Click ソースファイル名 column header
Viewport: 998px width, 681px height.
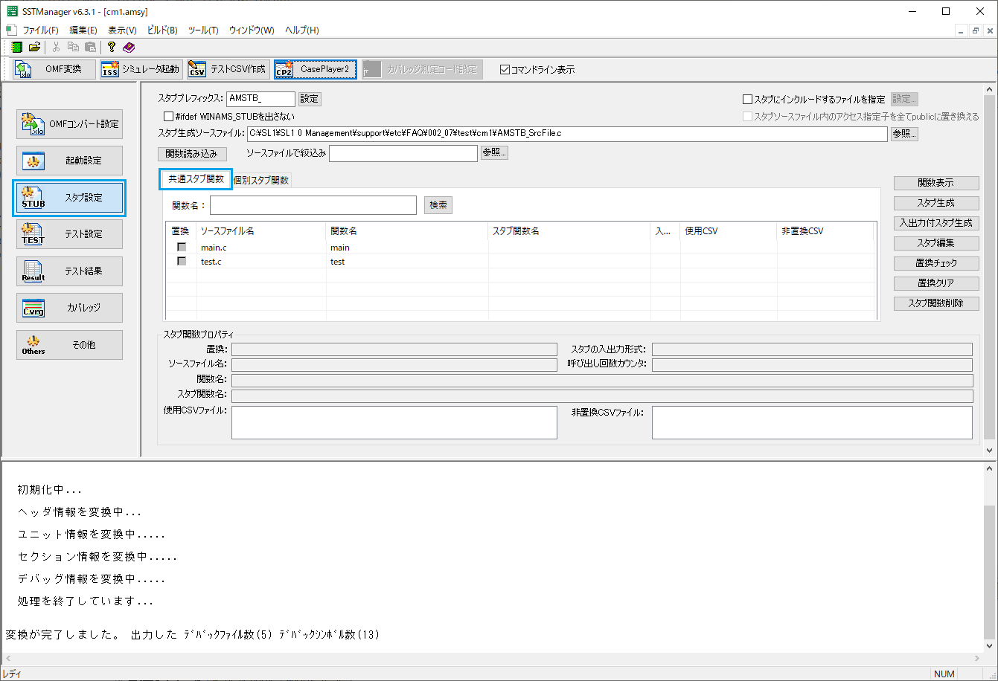[261, 231]
